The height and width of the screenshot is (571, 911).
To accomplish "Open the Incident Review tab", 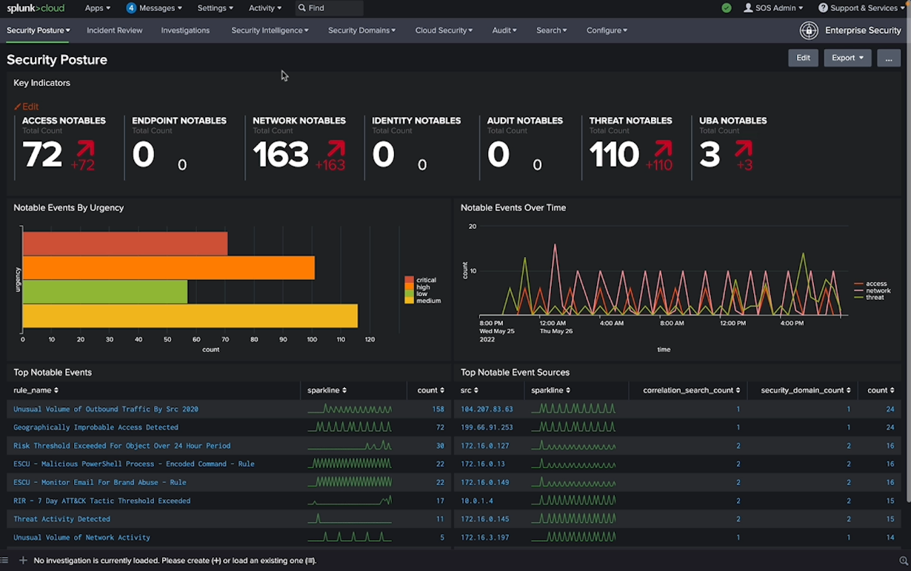I will point(114,30).
